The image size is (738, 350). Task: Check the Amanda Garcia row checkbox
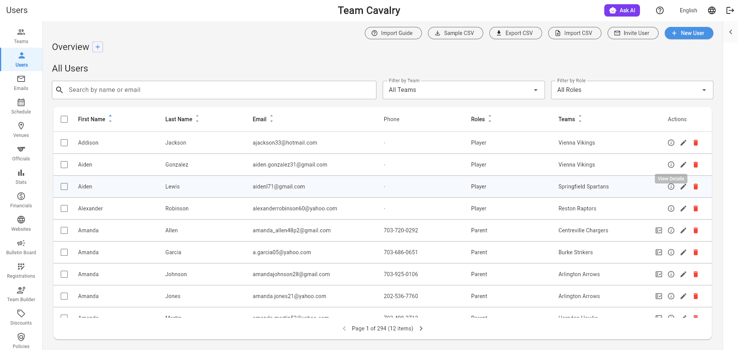coord(64,252)
